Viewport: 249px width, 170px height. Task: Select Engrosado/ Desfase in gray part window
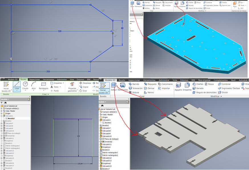tap(229, 88)
